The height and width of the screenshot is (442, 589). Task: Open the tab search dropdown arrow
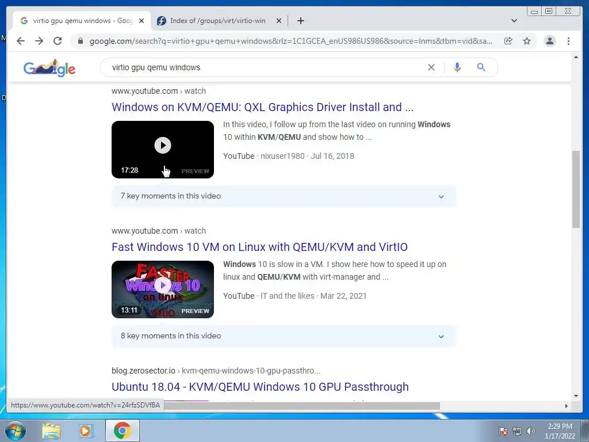tap(514, 21)
